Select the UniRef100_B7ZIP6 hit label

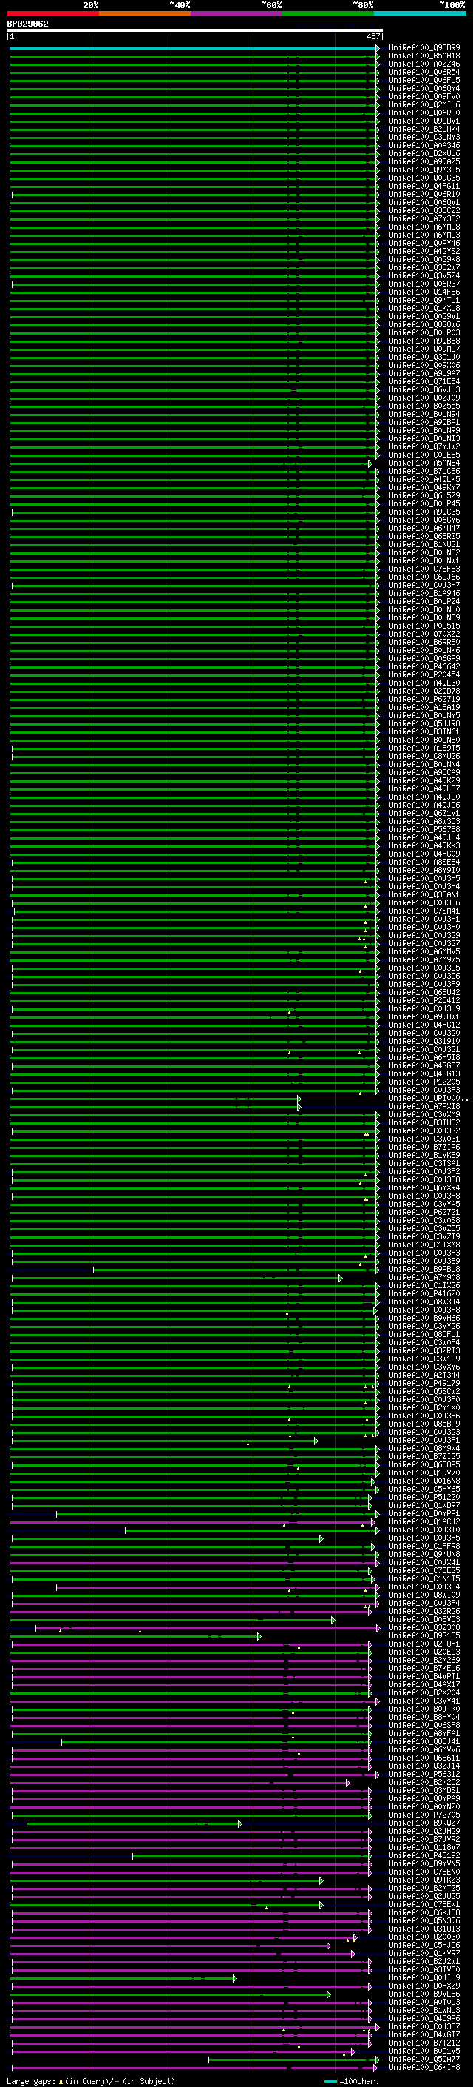pyautogui.click(x=424, y=1148)
